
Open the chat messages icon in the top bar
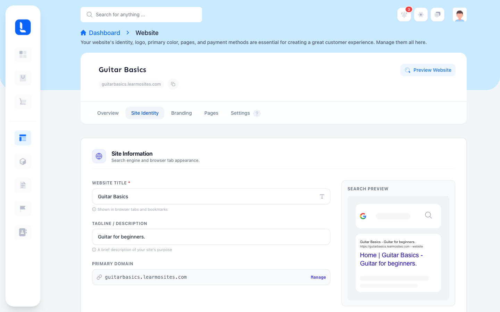click(x=437, y=15)
